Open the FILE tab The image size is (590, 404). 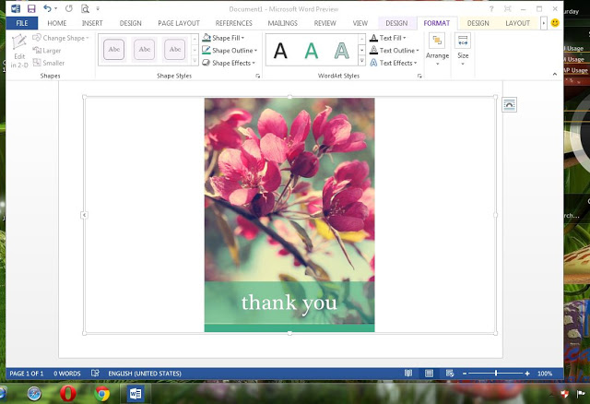point(20,22)
